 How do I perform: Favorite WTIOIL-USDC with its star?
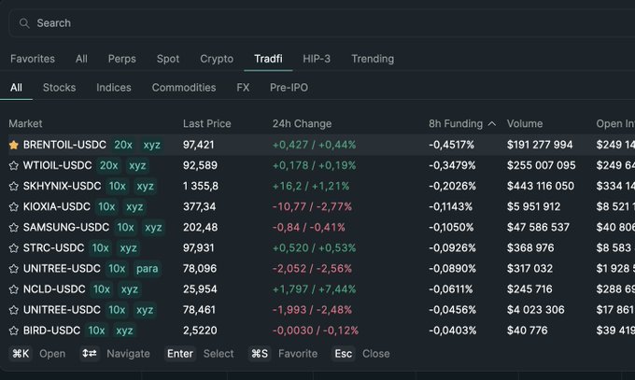[14, 165]
